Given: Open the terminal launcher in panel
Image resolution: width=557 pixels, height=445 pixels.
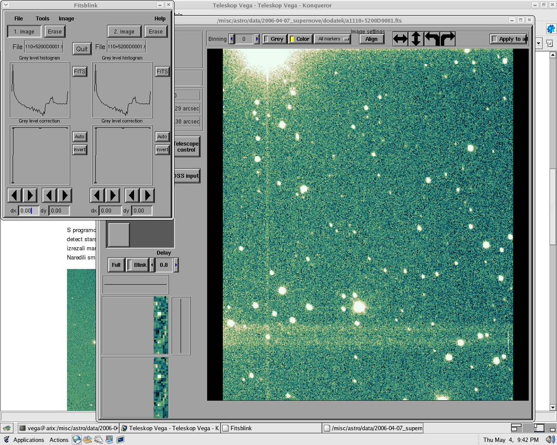Looking at the screenshot, I should [x=120, y=440].
